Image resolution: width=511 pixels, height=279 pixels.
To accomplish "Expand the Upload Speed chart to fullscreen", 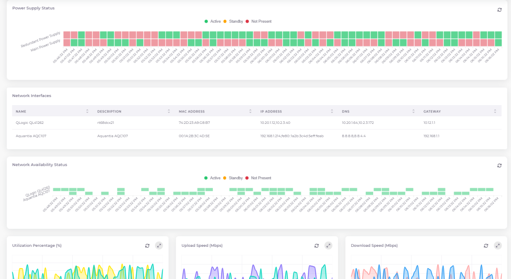I will (328, 246).
